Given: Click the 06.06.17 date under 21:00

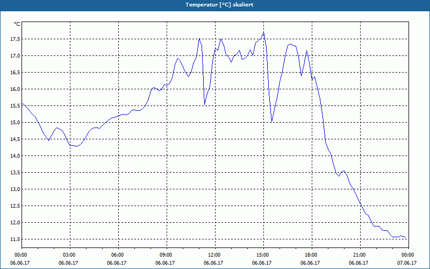Looking at the screenshot, I should pyautogui.click(x=359, y=263).
